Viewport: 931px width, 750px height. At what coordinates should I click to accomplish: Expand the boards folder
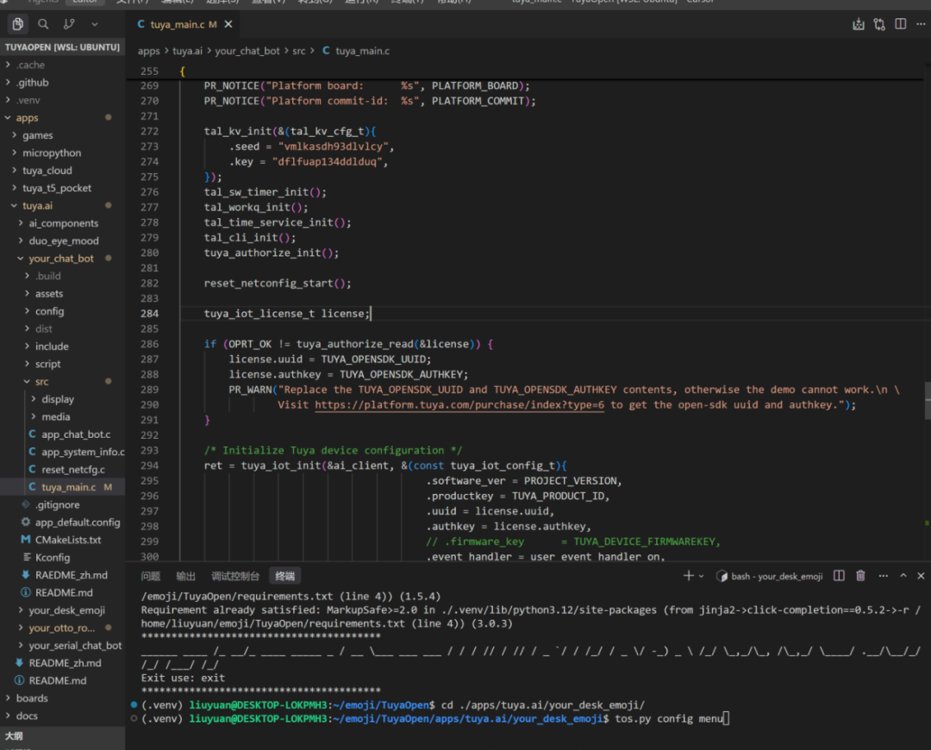[x=32, y=697]
